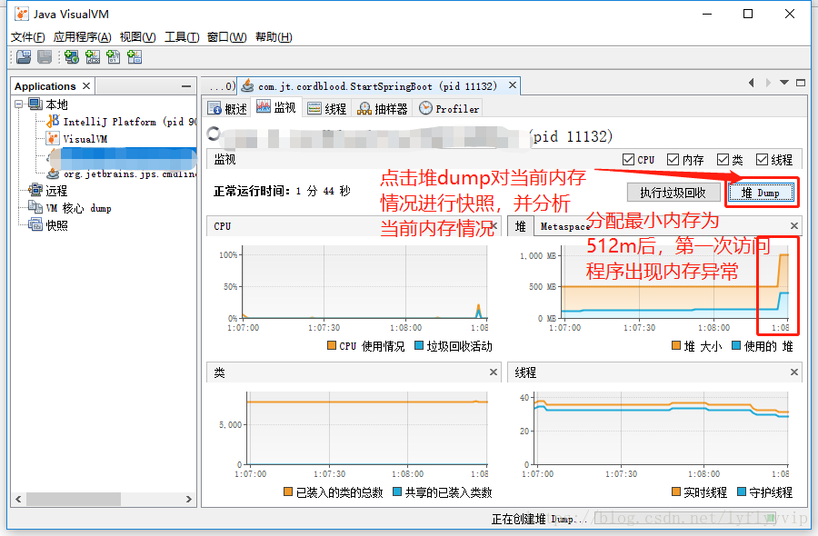Click the 守护线程 legend swatch

point(742,491)
